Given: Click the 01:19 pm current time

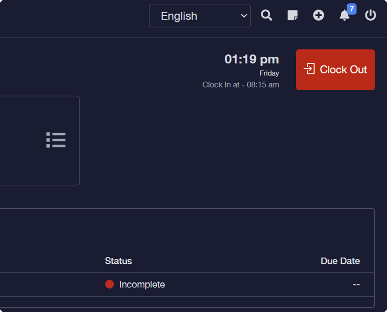Looking at the screenshot, I should [x=251, y=59].
